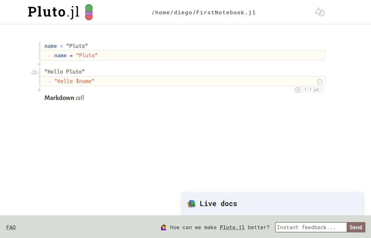Add cell below the Hello cell
The image size is (371, 238).
coord(39,90)
